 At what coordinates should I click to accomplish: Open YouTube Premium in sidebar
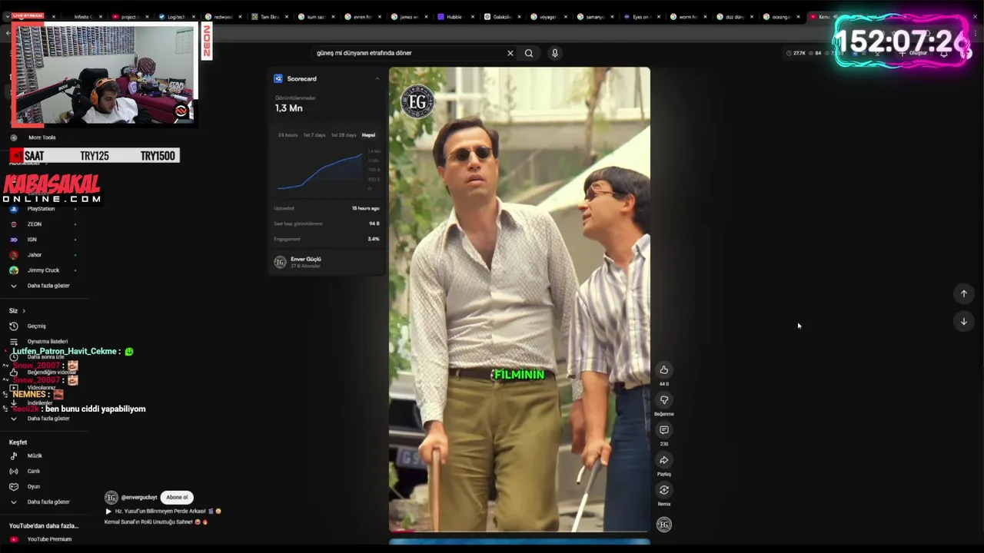49,539
